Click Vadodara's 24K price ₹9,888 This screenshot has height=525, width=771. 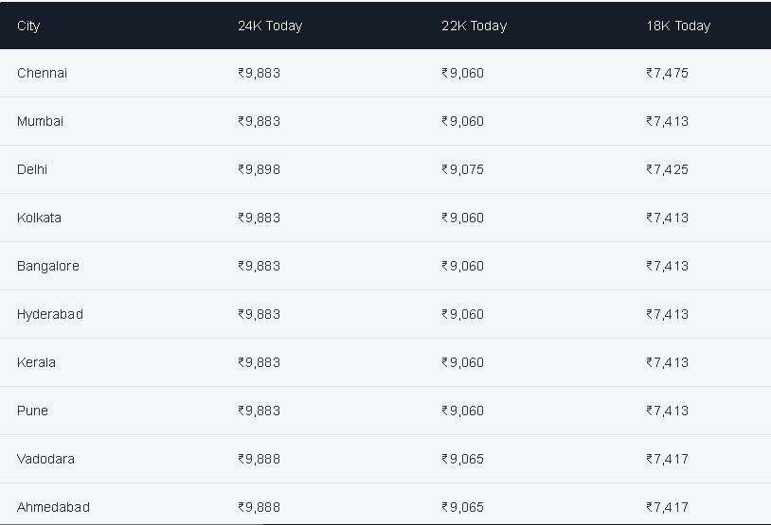pos(260,459)
